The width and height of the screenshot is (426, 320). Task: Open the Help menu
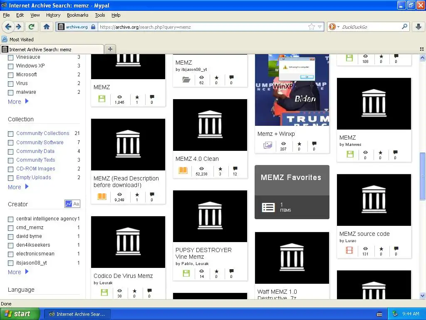click(116, 15)
